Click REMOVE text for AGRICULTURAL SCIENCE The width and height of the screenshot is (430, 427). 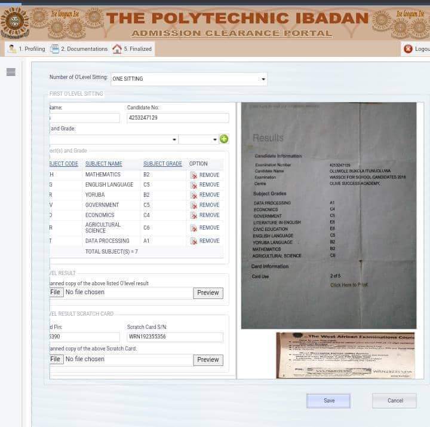[209, 228]
